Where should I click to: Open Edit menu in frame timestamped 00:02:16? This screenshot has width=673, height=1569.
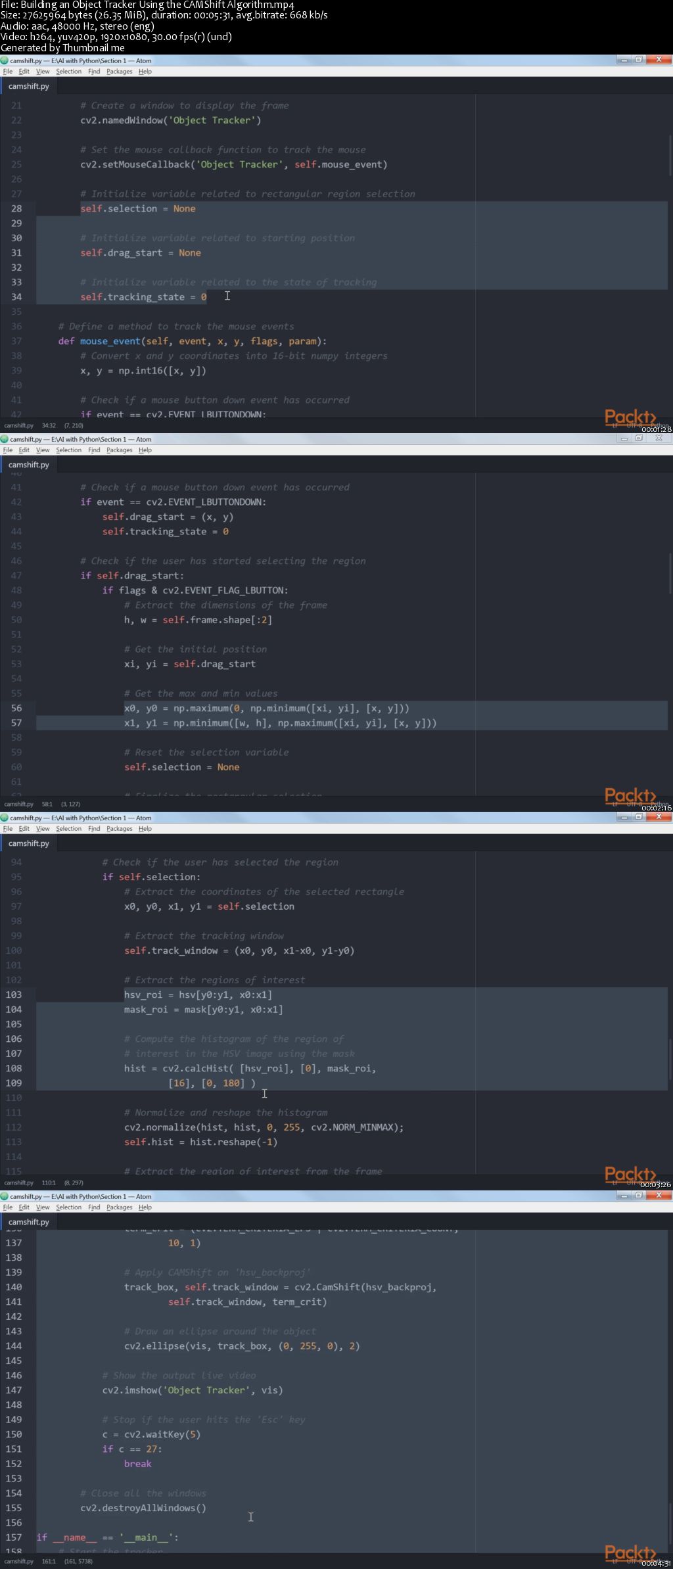[24, 450]
